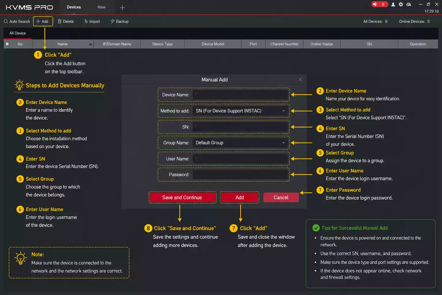This screenshot has width=442, height=295.
Task: Click the Device Model column header
Action: tap(213, 44)
